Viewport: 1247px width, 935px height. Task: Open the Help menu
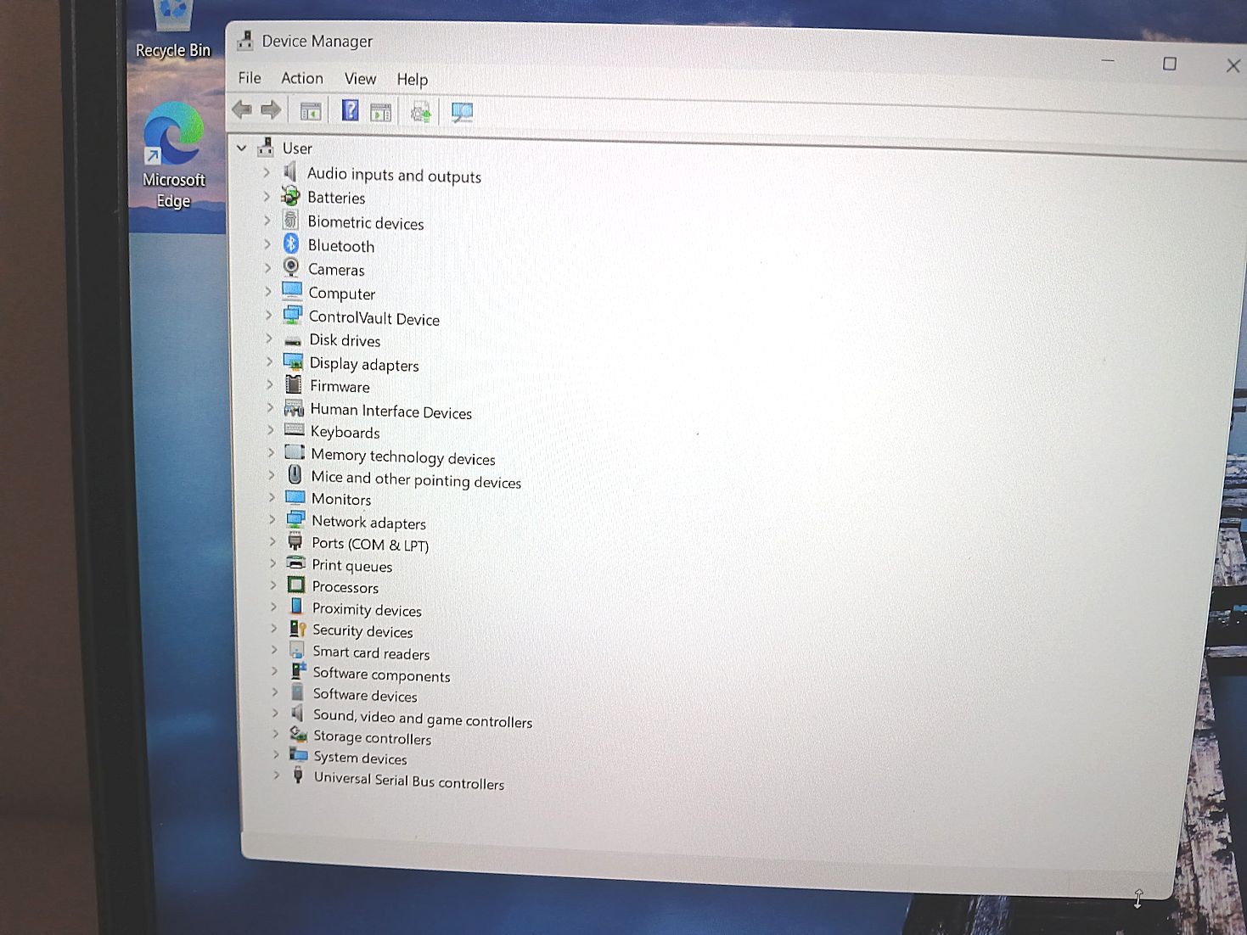[413, 80]
